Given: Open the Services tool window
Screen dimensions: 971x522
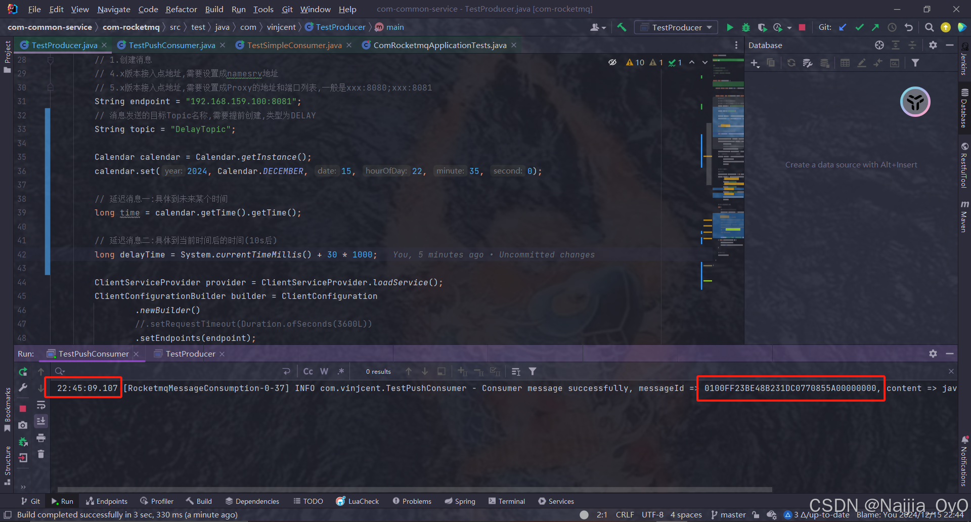Looking at the screenshot, I should pyautogui.click(x=556, y=501).
